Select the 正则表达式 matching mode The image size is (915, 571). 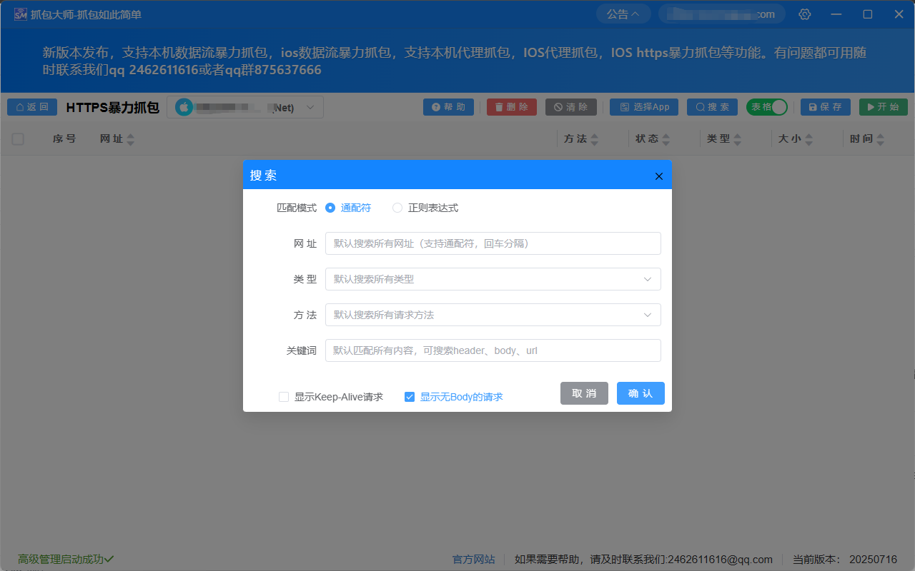click(x=397, y=208)
